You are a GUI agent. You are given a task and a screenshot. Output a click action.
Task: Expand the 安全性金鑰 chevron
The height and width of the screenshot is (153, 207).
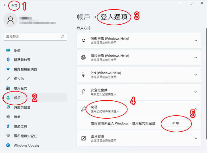pyautogui.click(x=196, y=92)
